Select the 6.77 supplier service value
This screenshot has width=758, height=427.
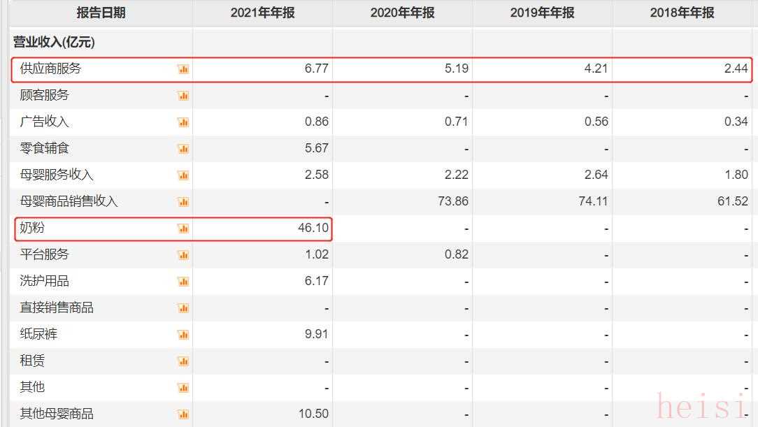(317, 68)
